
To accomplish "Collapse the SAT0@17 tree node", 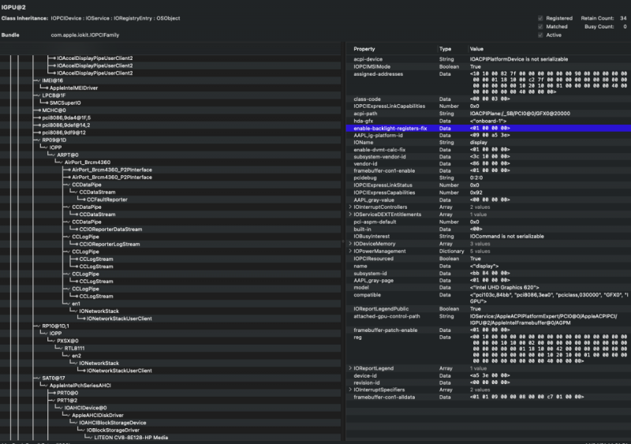I will pyautogui.click(x=39, y=378).
